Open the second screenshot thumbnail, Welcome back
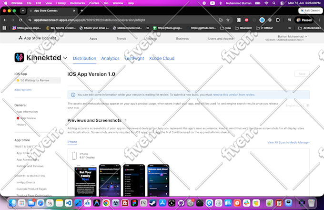The width and height of the screenshot is (324, 210). point(110,180)
